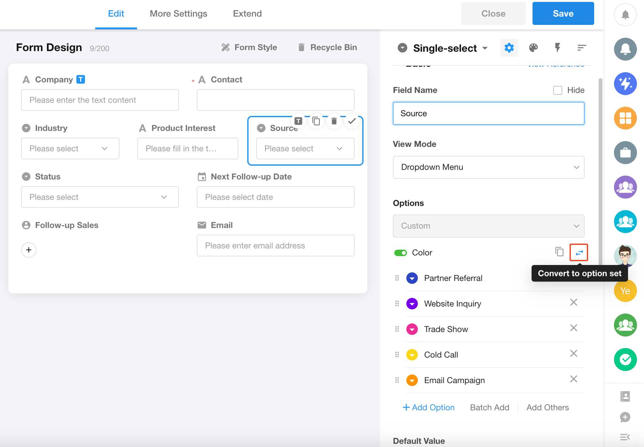Delete the Source field with trash icon
This screenshot has width=644, height=447.
tap(334, 121)
